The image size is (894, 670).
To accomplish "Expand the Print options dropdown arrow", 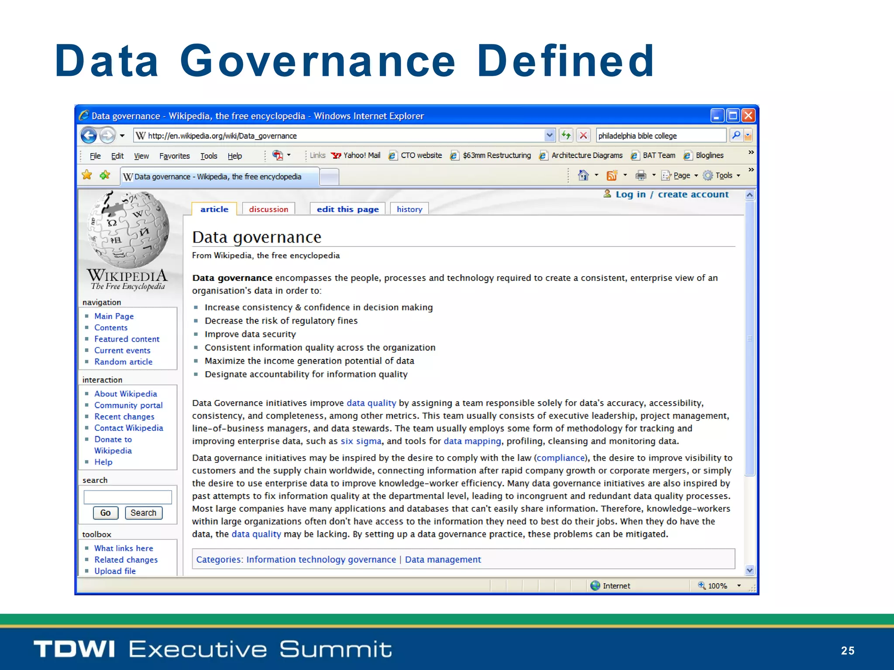I will point(654,175).
